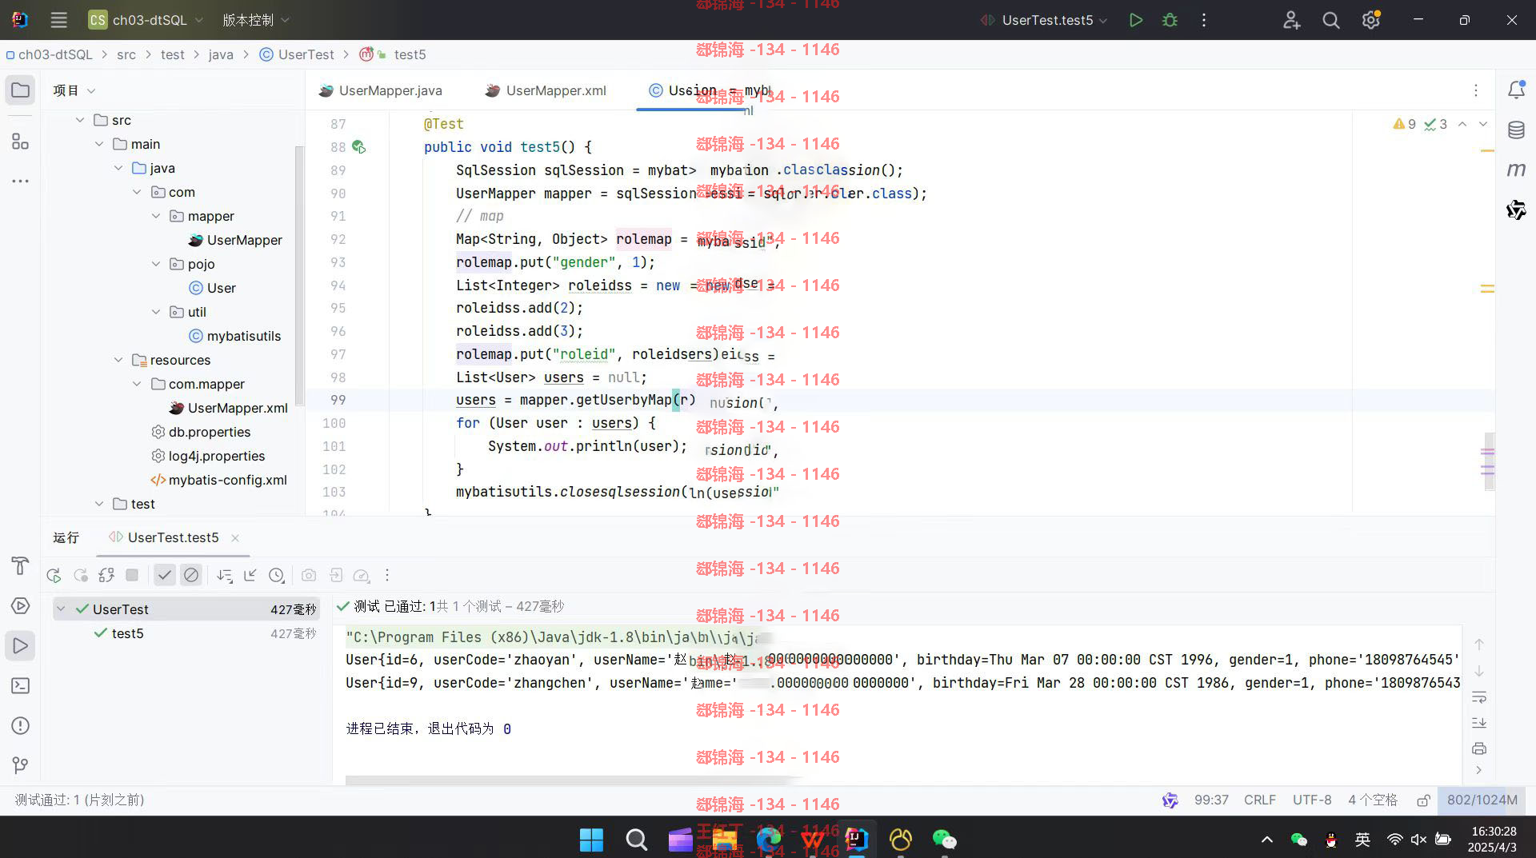Screen dimensions: 1536x858
Task: Sort tests with the sort icon
Action: pos(224,575)
